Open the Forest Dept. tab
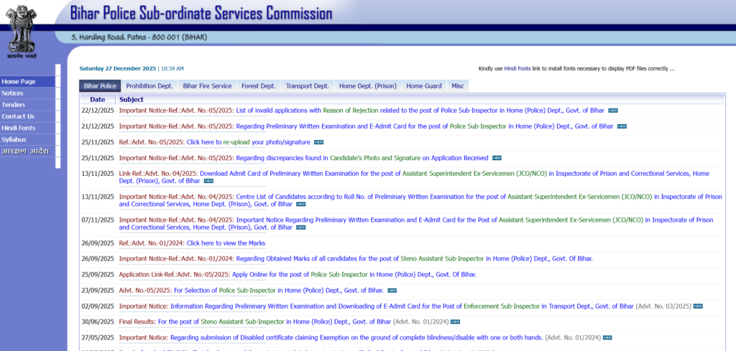The height and width of the screenshot is (351, 736). click(x=258, y=86)
